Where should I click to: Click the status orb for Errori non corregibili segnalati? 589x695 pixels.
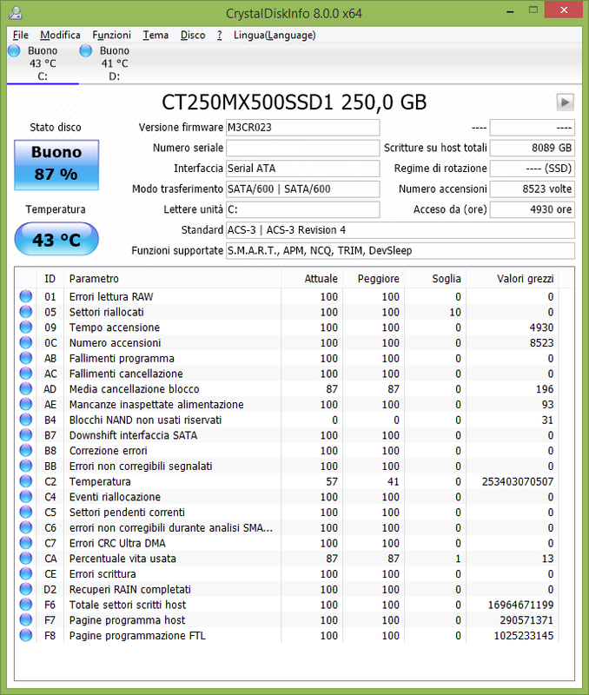pyautogui.click(x=26, y=466)
